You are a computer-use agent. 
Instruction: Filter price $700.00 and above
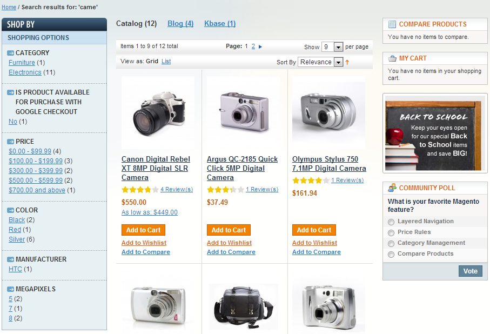[x=37, y=190]
